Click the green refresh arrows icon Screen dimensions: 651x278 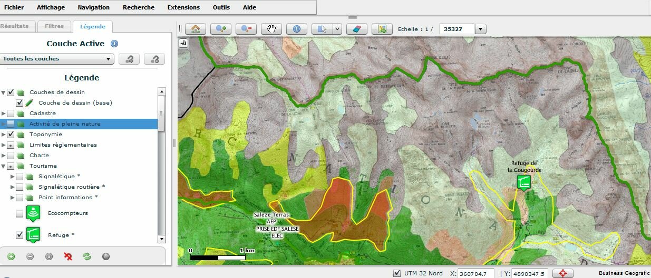click(87, 256)
